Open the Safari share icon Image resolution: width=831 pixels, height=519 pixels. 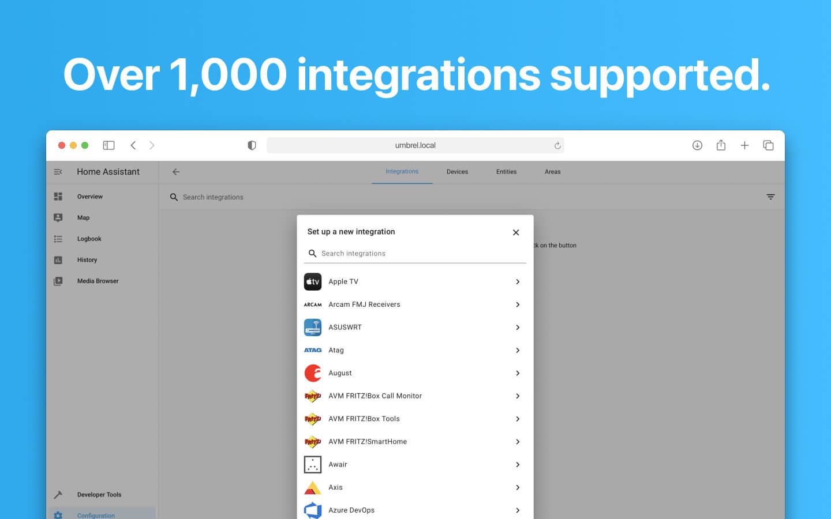[x=721, y=145]
